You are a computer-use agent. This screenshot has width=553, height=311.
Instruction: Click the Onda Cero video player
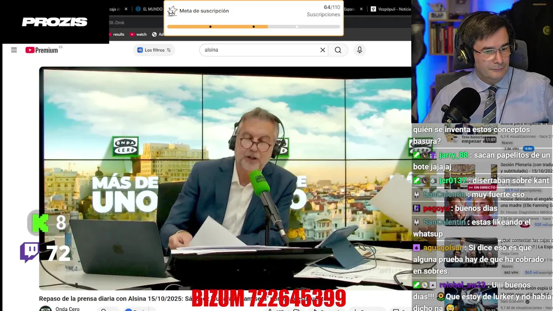(225, 178)
